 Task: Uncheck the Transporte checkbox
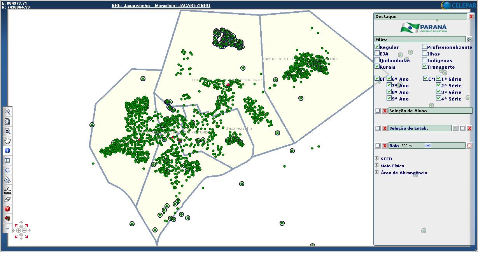point(424,67)
